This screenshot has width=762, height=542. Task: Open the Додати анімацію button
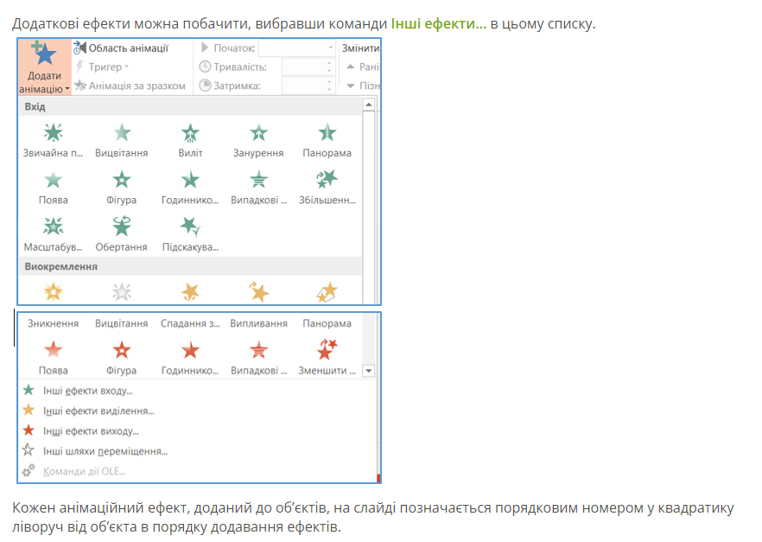[45, 67]
